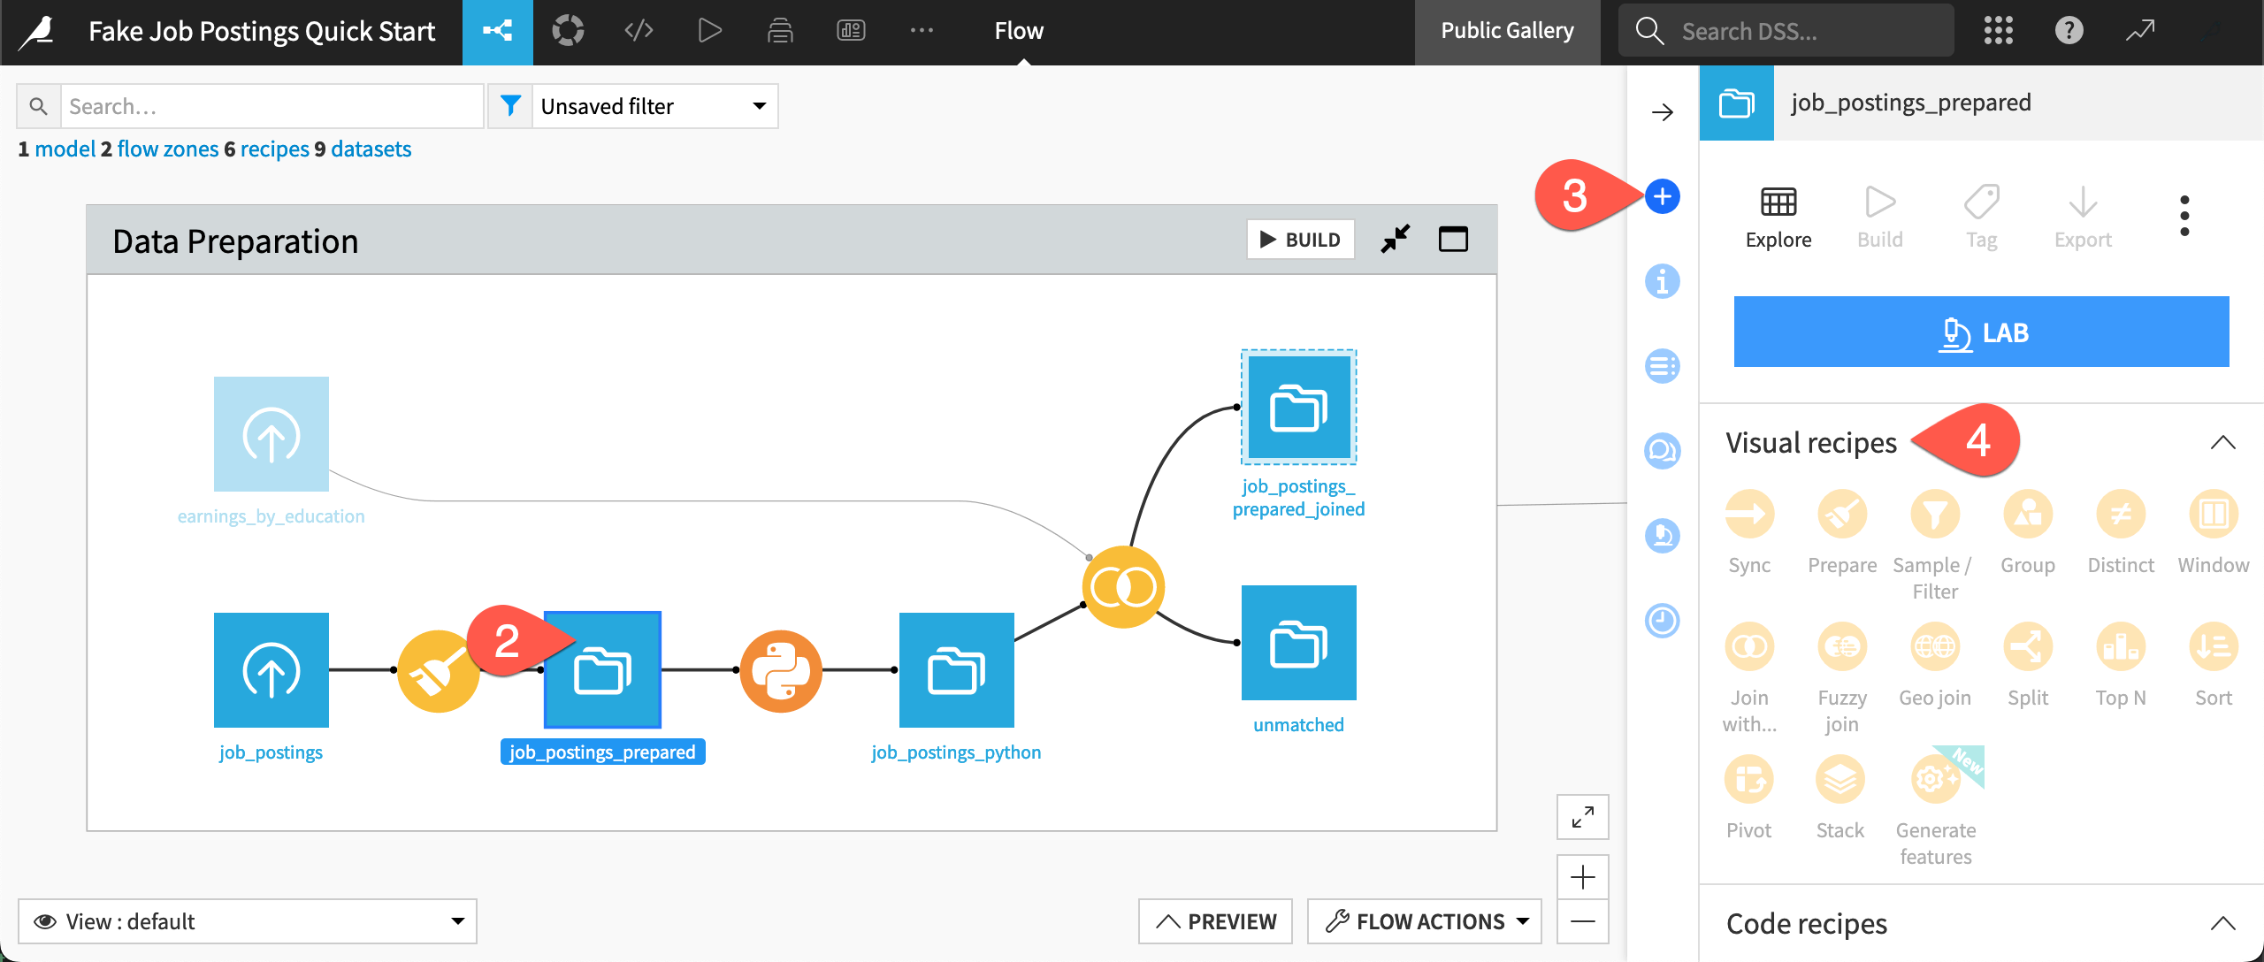Click the Explore action

click(1778, 218)
